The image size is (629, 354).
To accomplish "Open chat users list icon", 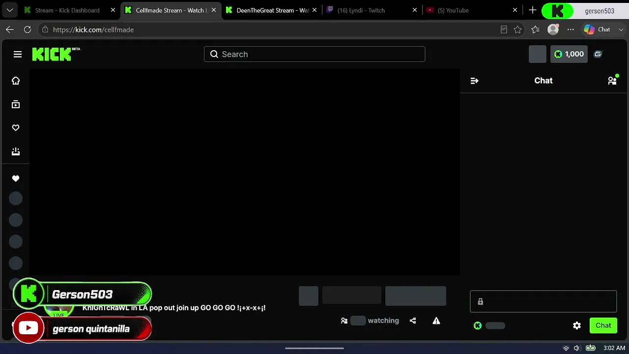I will coord(612,81).
